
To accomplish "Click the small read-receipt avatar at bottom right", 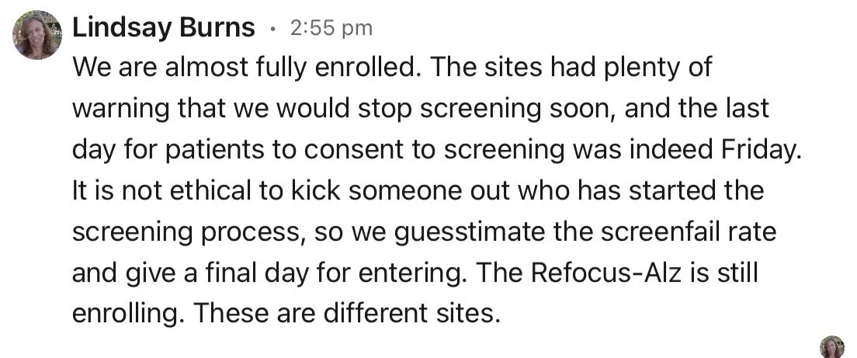I will click(x=832, y=347).
